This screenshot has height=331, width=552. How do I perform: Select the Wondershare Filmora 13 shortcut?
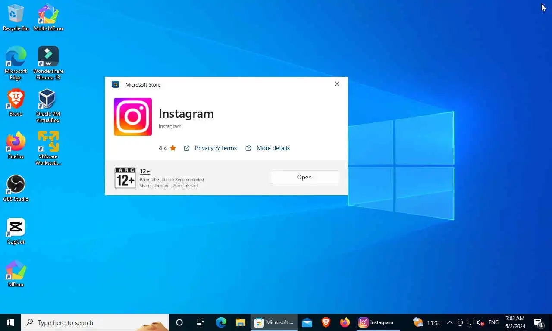point(48,63)
